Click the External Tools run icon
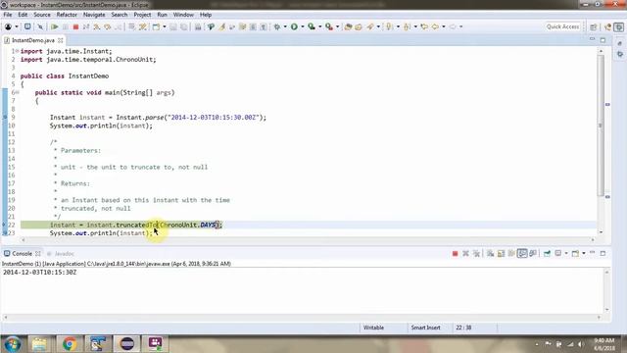Screen dimensions: 627x353 [x=329, y=26]
